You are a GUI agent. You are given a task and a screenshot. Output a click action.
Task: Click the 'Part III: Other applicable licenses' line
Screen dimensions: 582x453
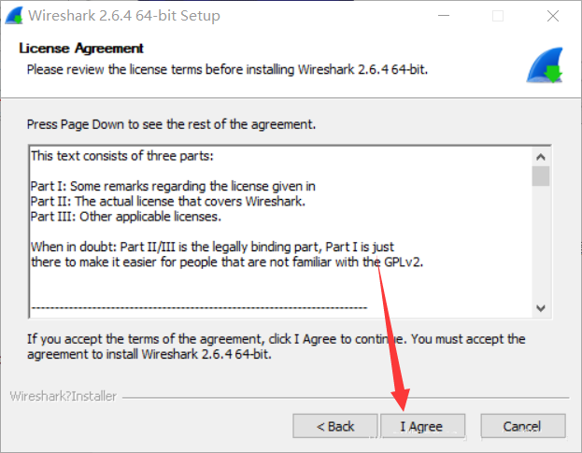coord(126,217)
